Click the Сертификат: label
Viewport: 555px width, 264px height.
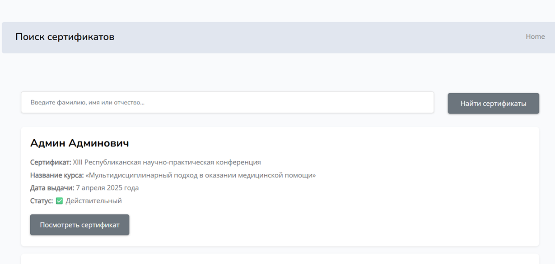pos(51,162)
